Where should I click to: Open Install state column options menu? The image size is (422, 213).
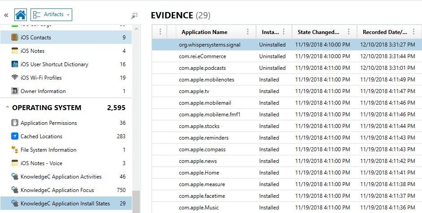click(283, 32)
